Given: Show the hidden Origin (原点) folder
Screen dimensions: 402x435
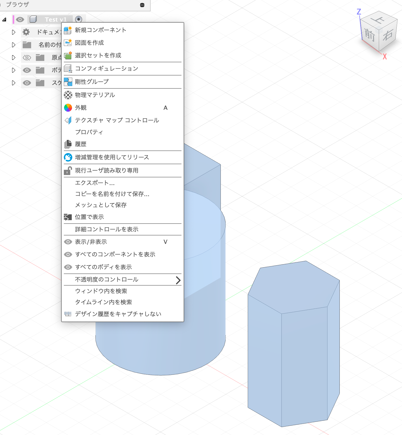Looking at the screenshot, I should pos(27,58).
